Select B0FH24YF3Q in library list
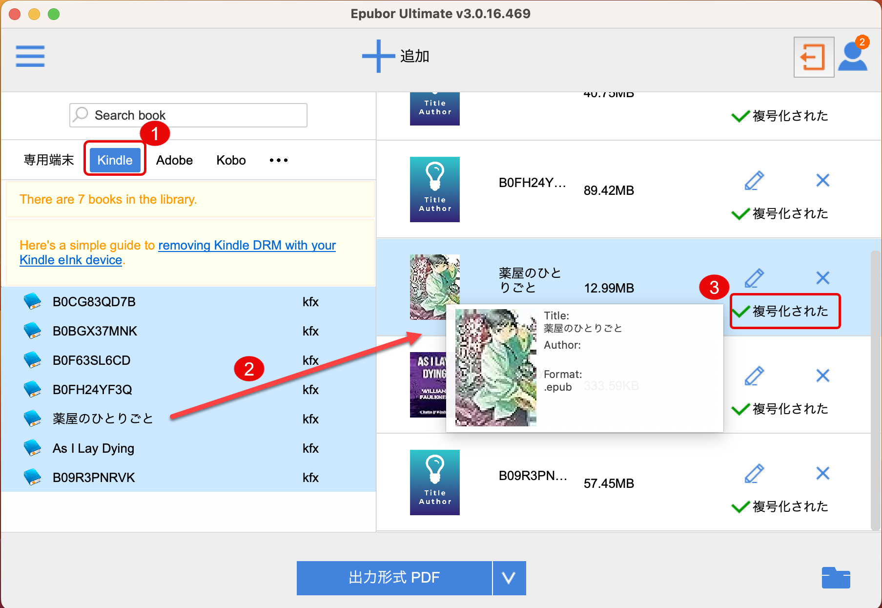The image size is (882, 608). click(x=188, y=389)
